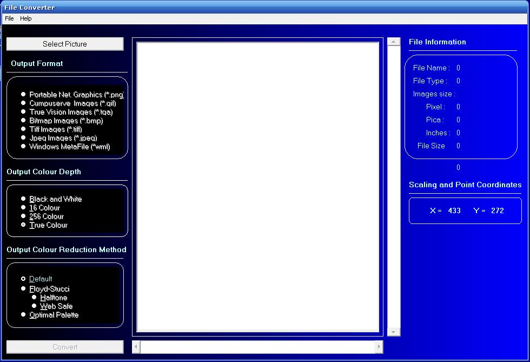530x362 pixels.
Task: Select True Vision Images (*.tga) format
Action: point(23,112)
